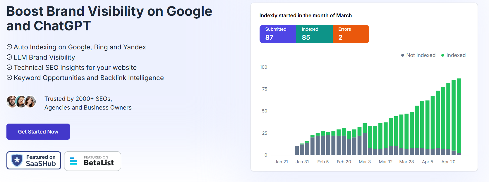Click the third user avatar photo
This screenshot has height=182, width=489.
[30, 102]
